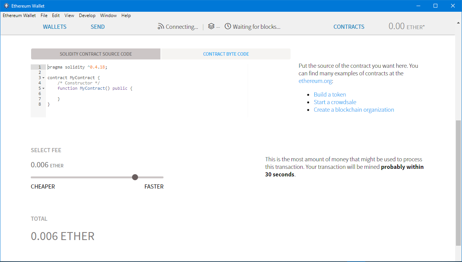The width and height of the screenshot is (462, 262).
Task: Click the vertical page scrollbar thumb
Action: pos(458,183)
